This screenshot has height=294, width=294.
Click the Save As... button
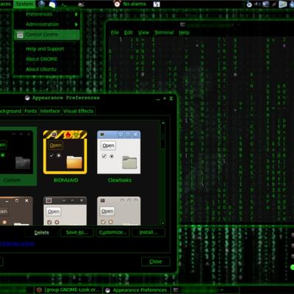point(77,232)
